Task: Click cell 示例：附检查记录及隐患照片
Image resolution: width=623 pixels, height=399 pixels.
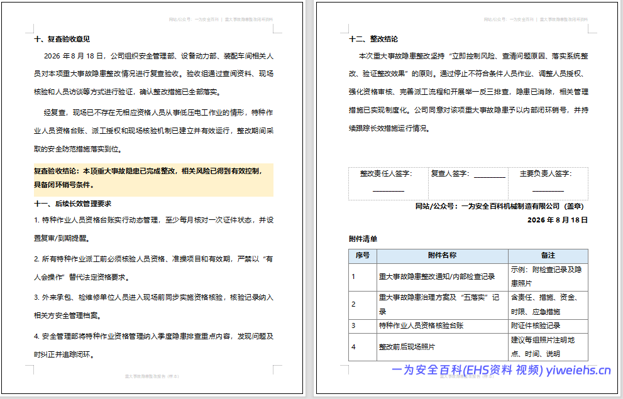Action: click(x=548, y=276)
